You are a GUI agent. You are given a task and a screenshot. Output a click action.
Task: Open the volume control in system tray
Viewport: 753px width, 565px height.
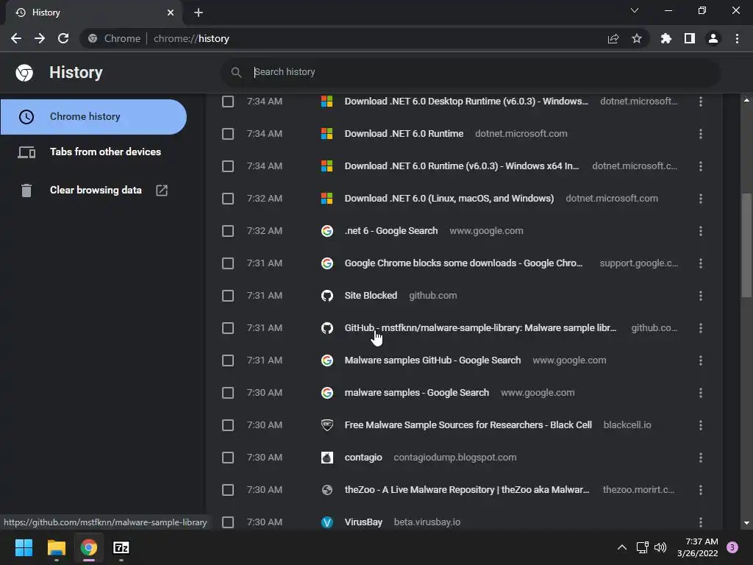(x=661, y=547)
